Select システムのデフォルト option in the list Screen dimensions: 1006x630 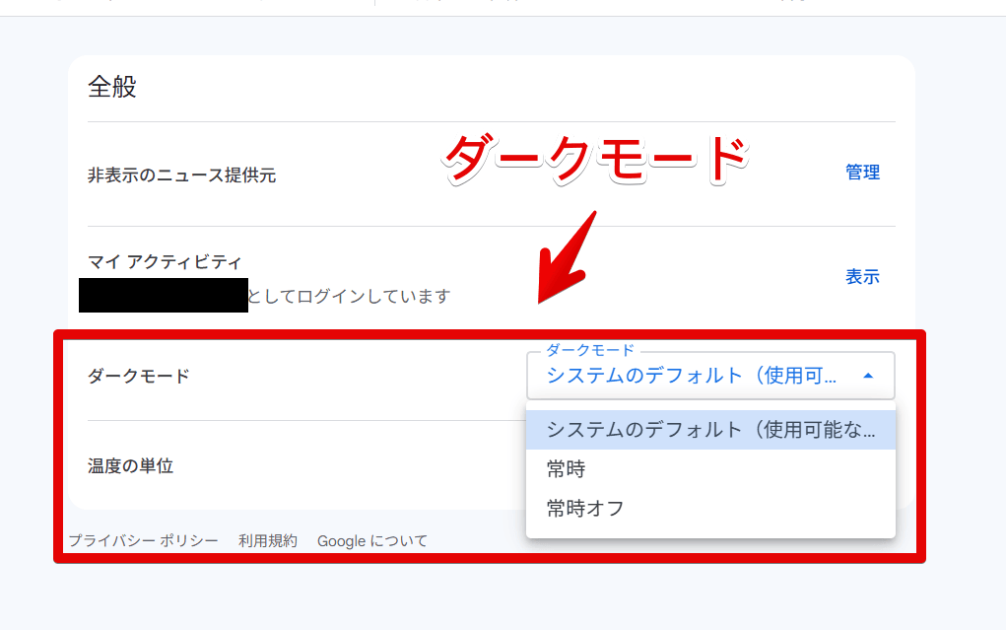pos(710,430)
